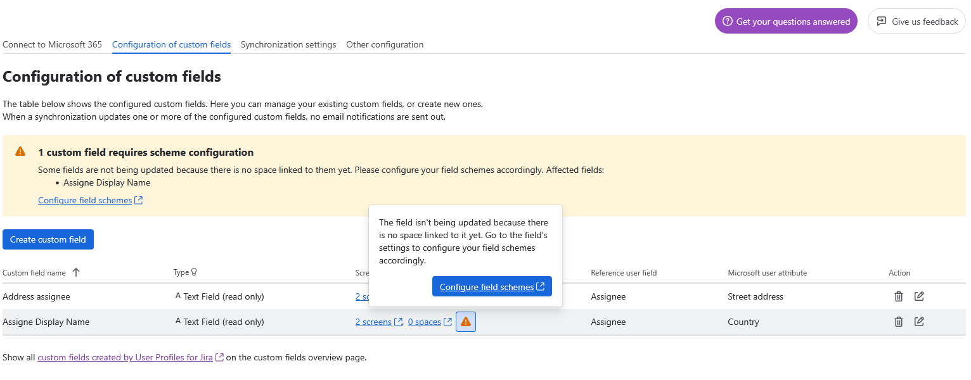Image resolution: width=971 pixels, height=380 pixels.
Task: Select the Address assignee name cell
Action: pyautogui.click(x=36, y=296)
